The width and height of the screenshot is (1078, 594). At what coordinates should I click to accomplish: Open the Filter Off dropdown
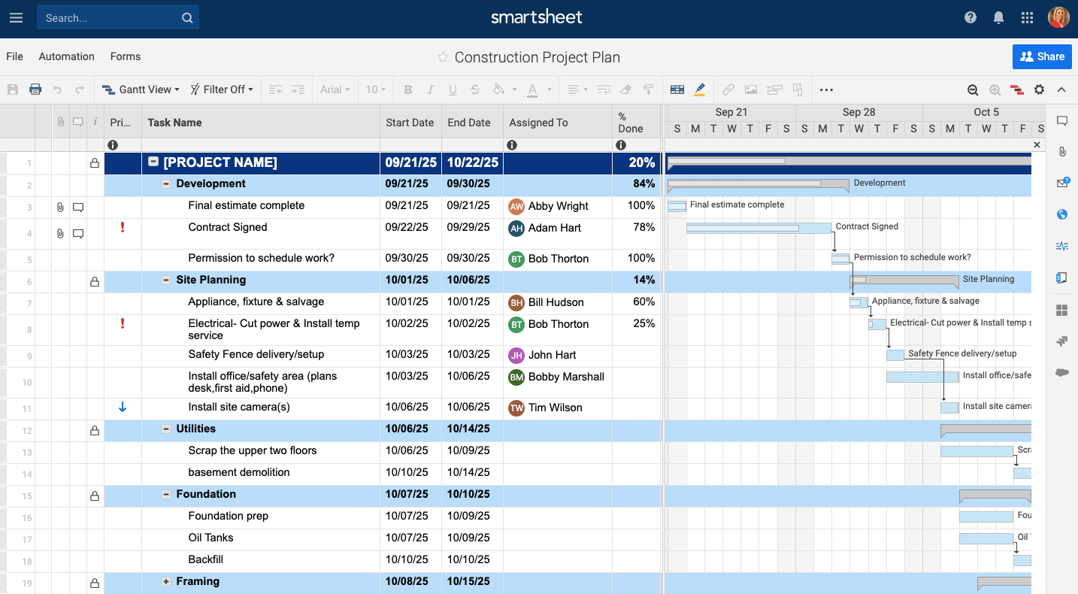(x=221, y=89)
